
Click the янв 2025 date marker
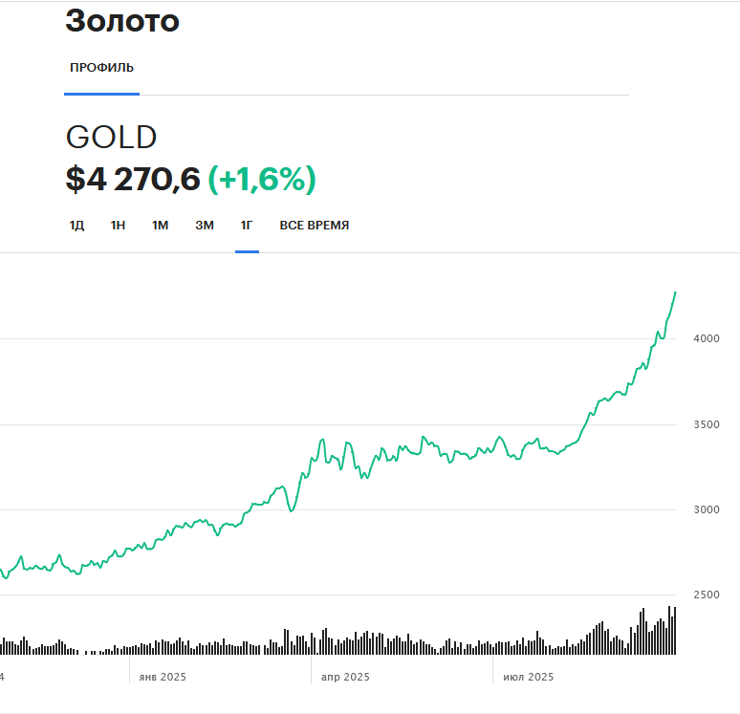[163, 677]
